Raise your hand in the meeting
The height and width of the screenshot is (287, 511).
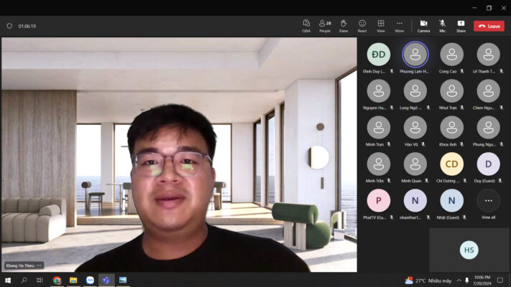(344, 26)
